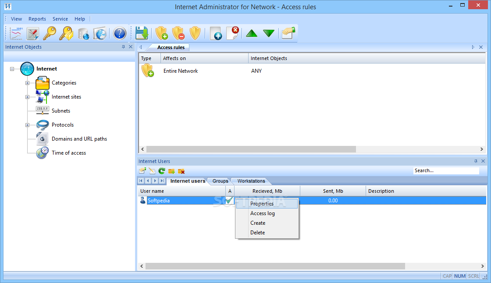This screenshot has width=491, height=283.
Task: Pin the Internet Objects panel
Action: (x=123, y=47)
